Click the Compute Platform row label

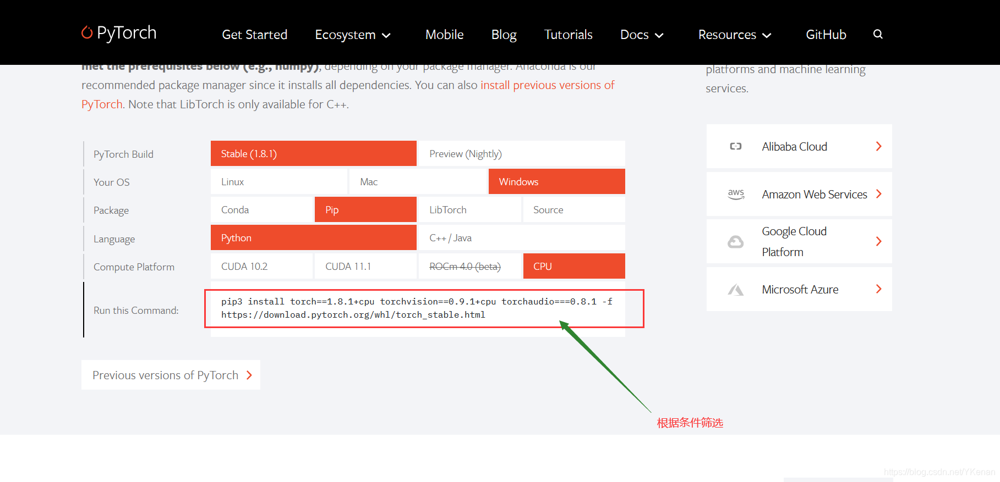click(x=134, y=267)
